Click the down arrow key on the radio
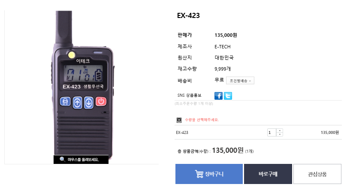The width and height of the screenshot is (350, 190). click(89, 103)
